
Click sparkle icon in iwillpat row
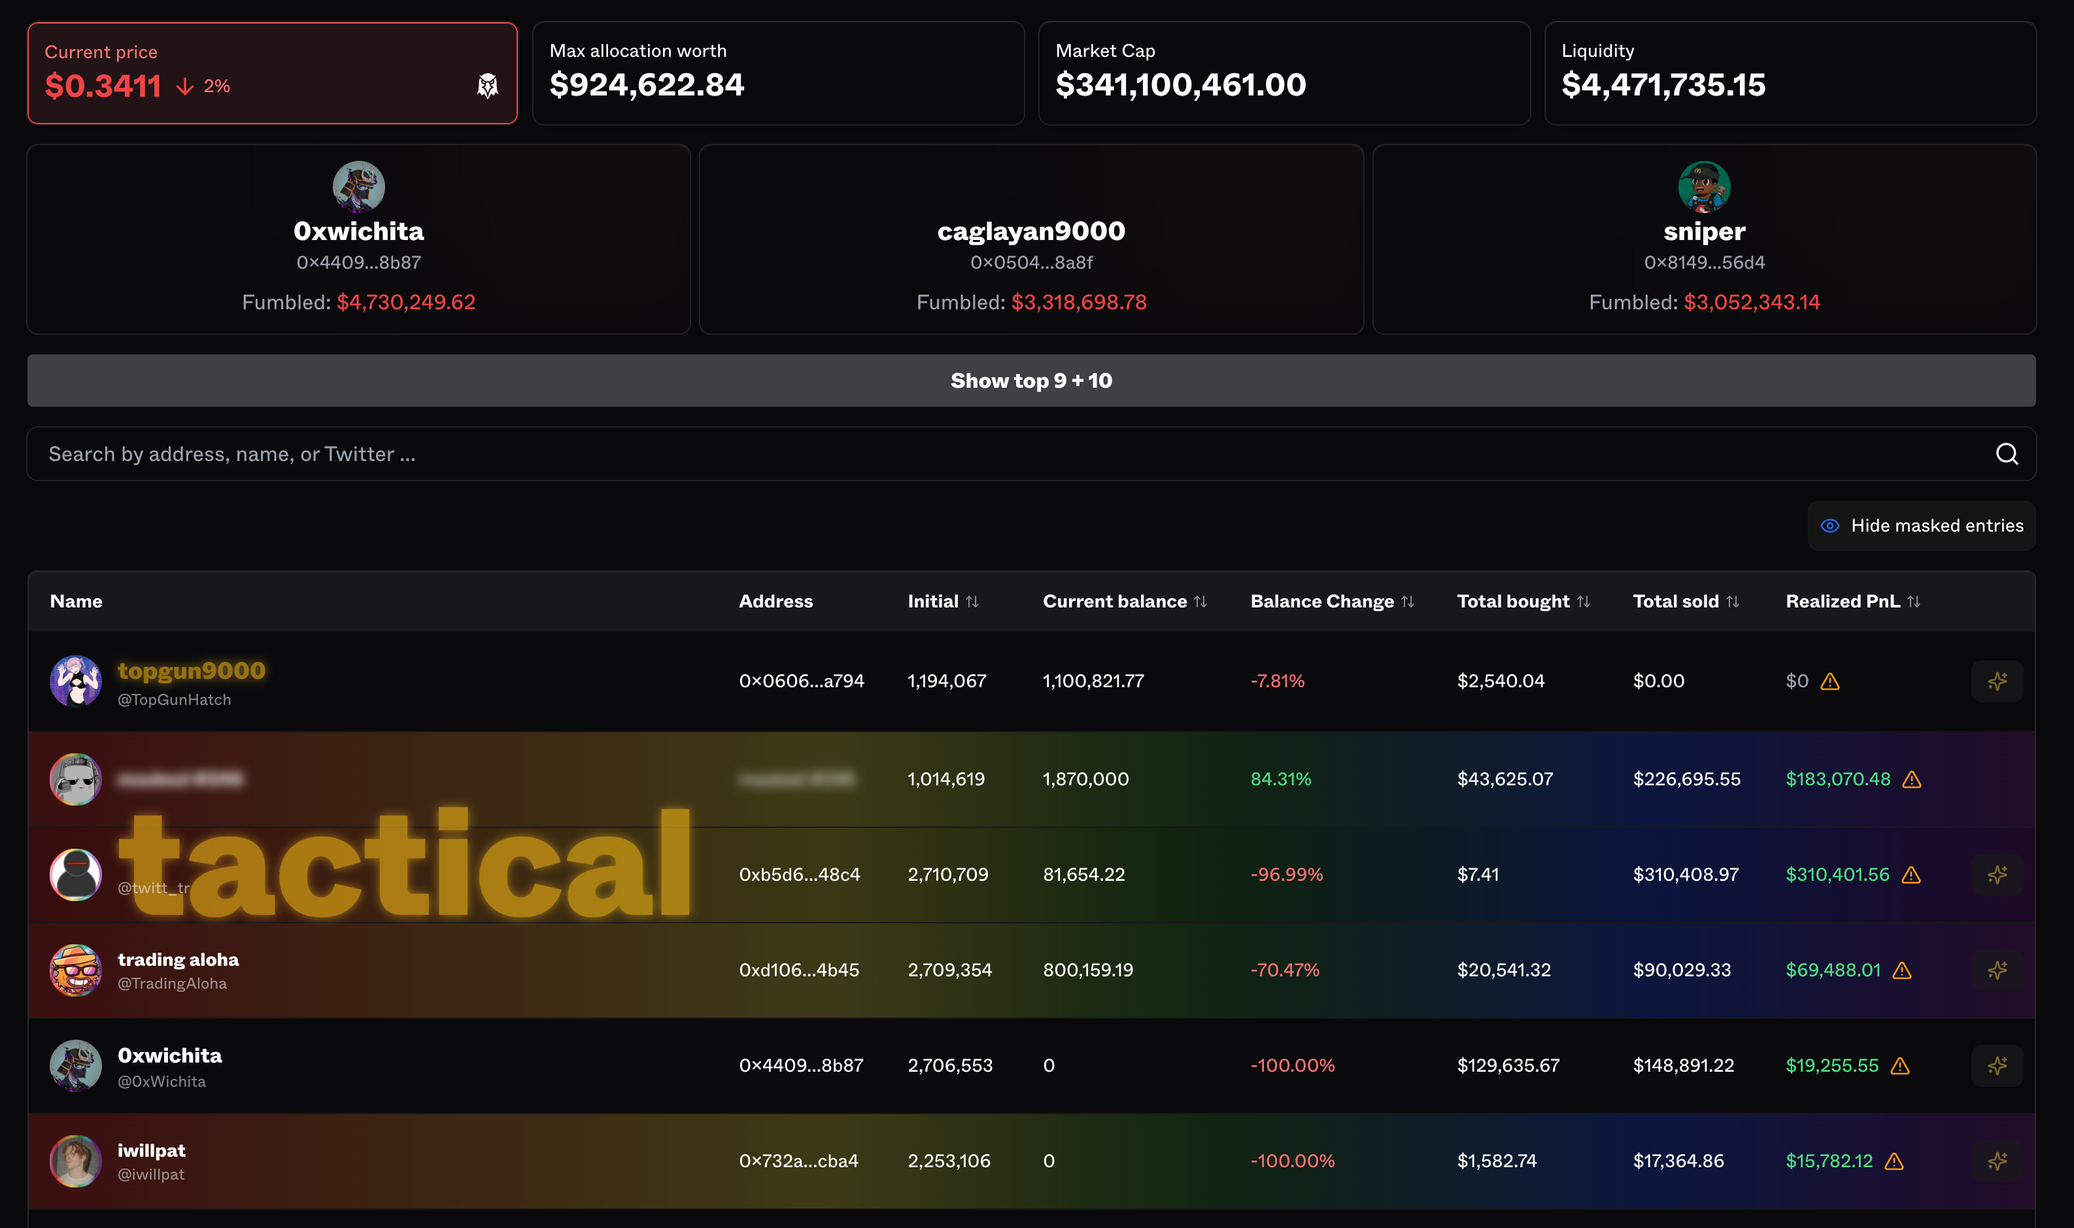point(1996,1161)
